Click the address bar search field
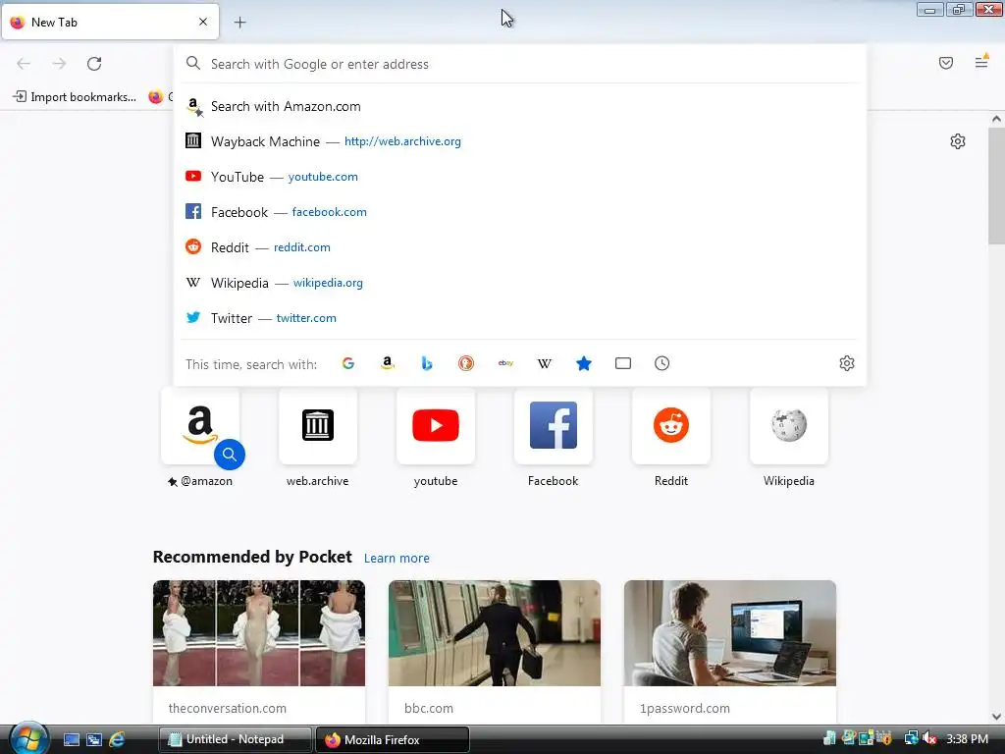 [x=520, y=64]
